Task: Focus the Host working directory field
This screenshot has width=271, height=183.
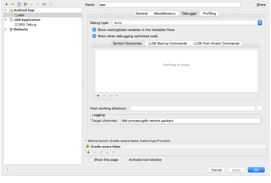Action: point(193,108)
